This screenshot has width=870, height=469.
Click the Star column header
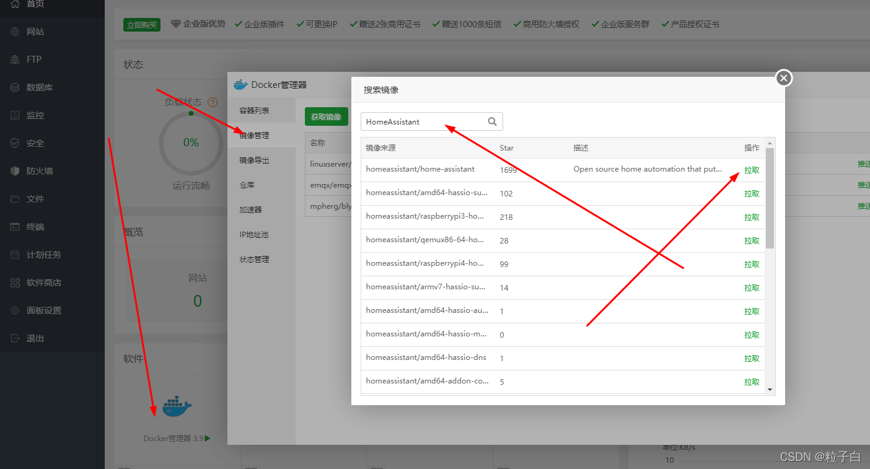pos(507,148)
